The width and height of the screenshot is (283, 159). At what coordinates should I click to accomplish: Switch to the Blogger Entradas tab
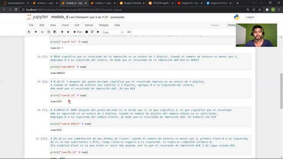click(132, 3)
